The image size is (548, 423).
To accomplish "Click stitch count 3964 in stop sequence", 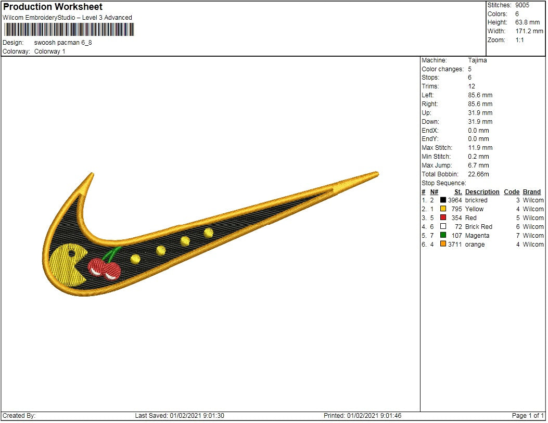I will point(456,200).
